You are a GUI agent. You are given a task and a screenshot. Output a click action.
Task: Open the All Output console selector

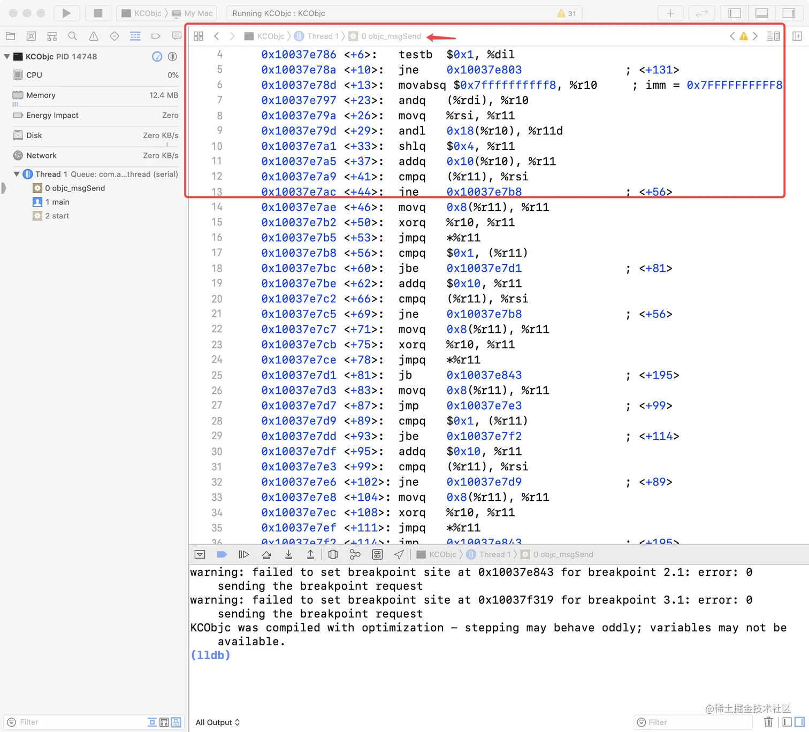coord(218,722)
